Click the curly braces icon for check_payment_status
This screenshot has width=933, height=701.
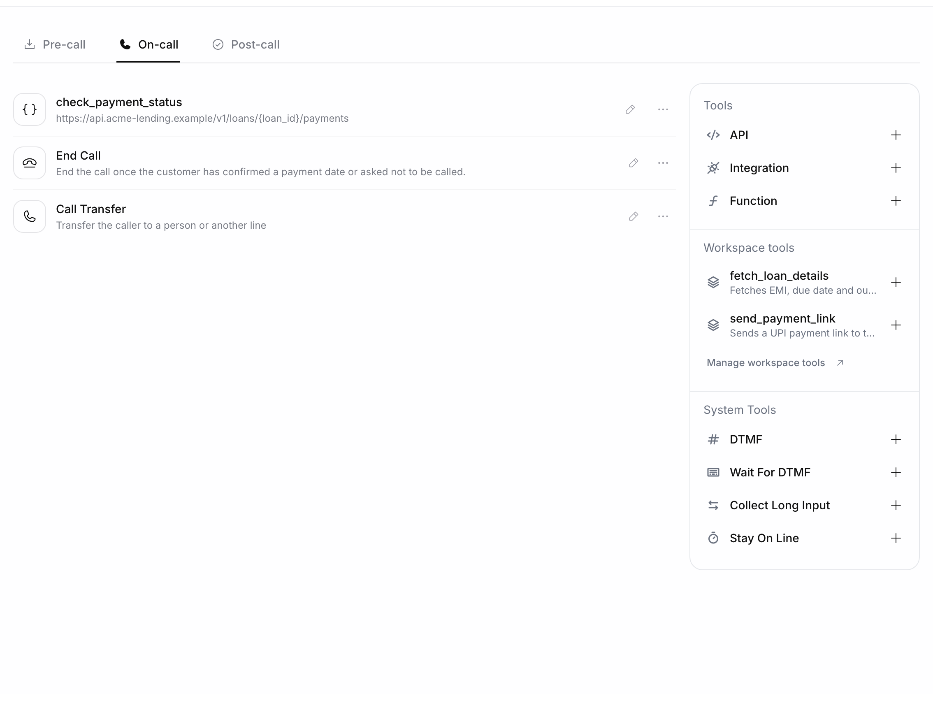click(x=30, y=110)
